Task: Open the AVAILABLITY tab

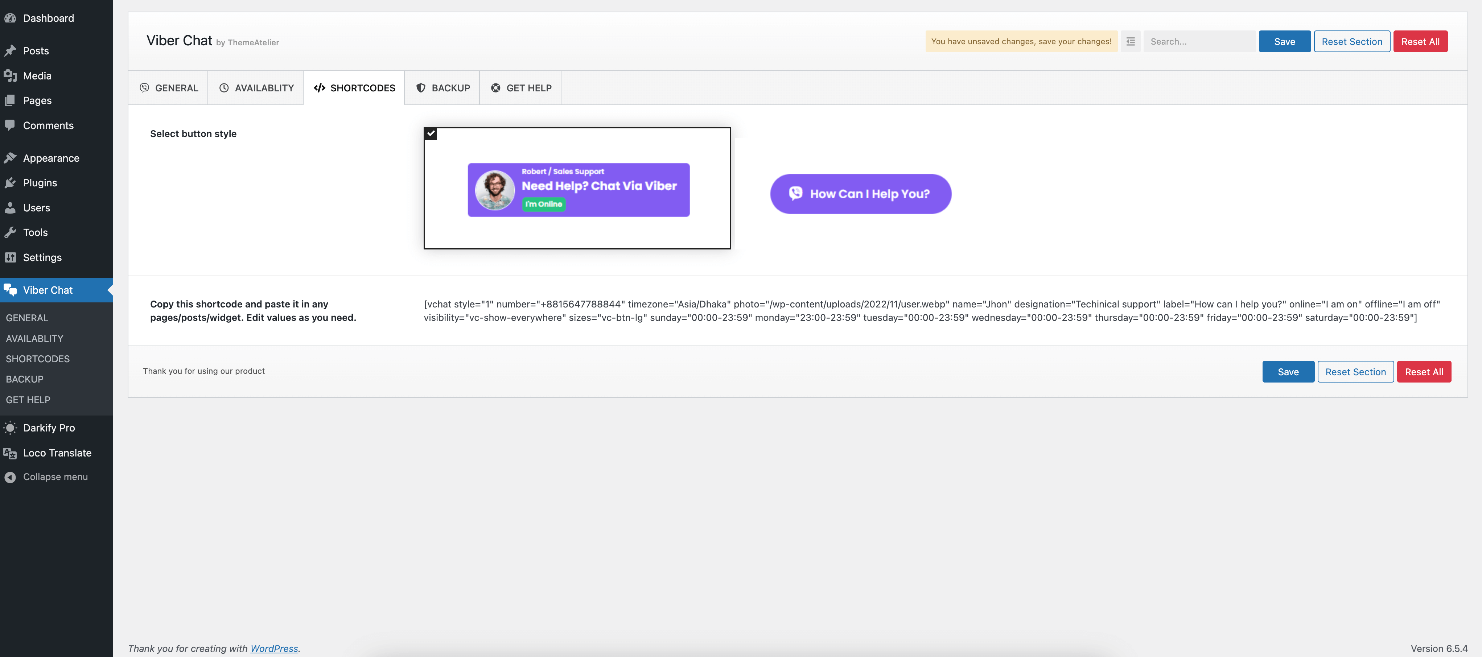Action: point(255,88)
